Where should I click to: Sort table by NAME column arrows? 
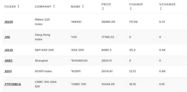[x=83, y=6]
